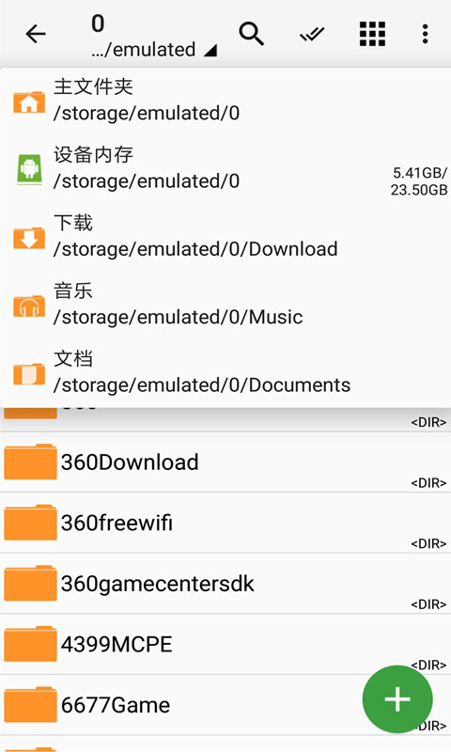Open the 360Download folder
Viewport: 451px width, 752px height.
point(225,462)
